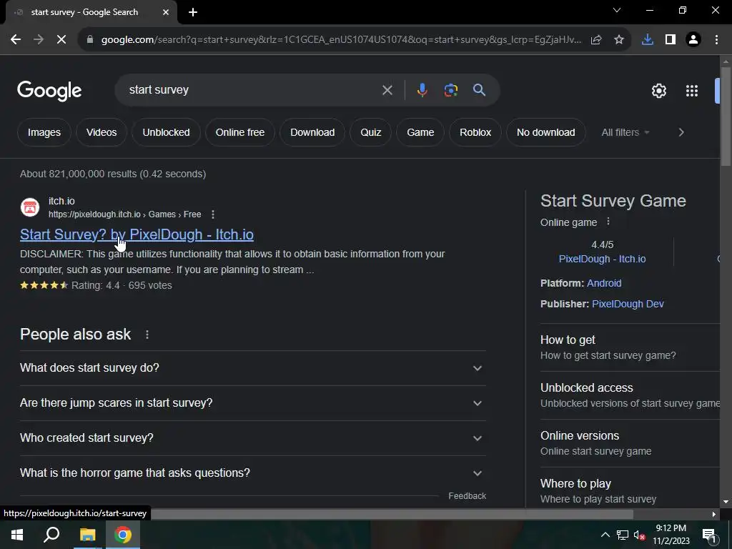
Task: Open the Windows Start menu
Action: [17, 535]
